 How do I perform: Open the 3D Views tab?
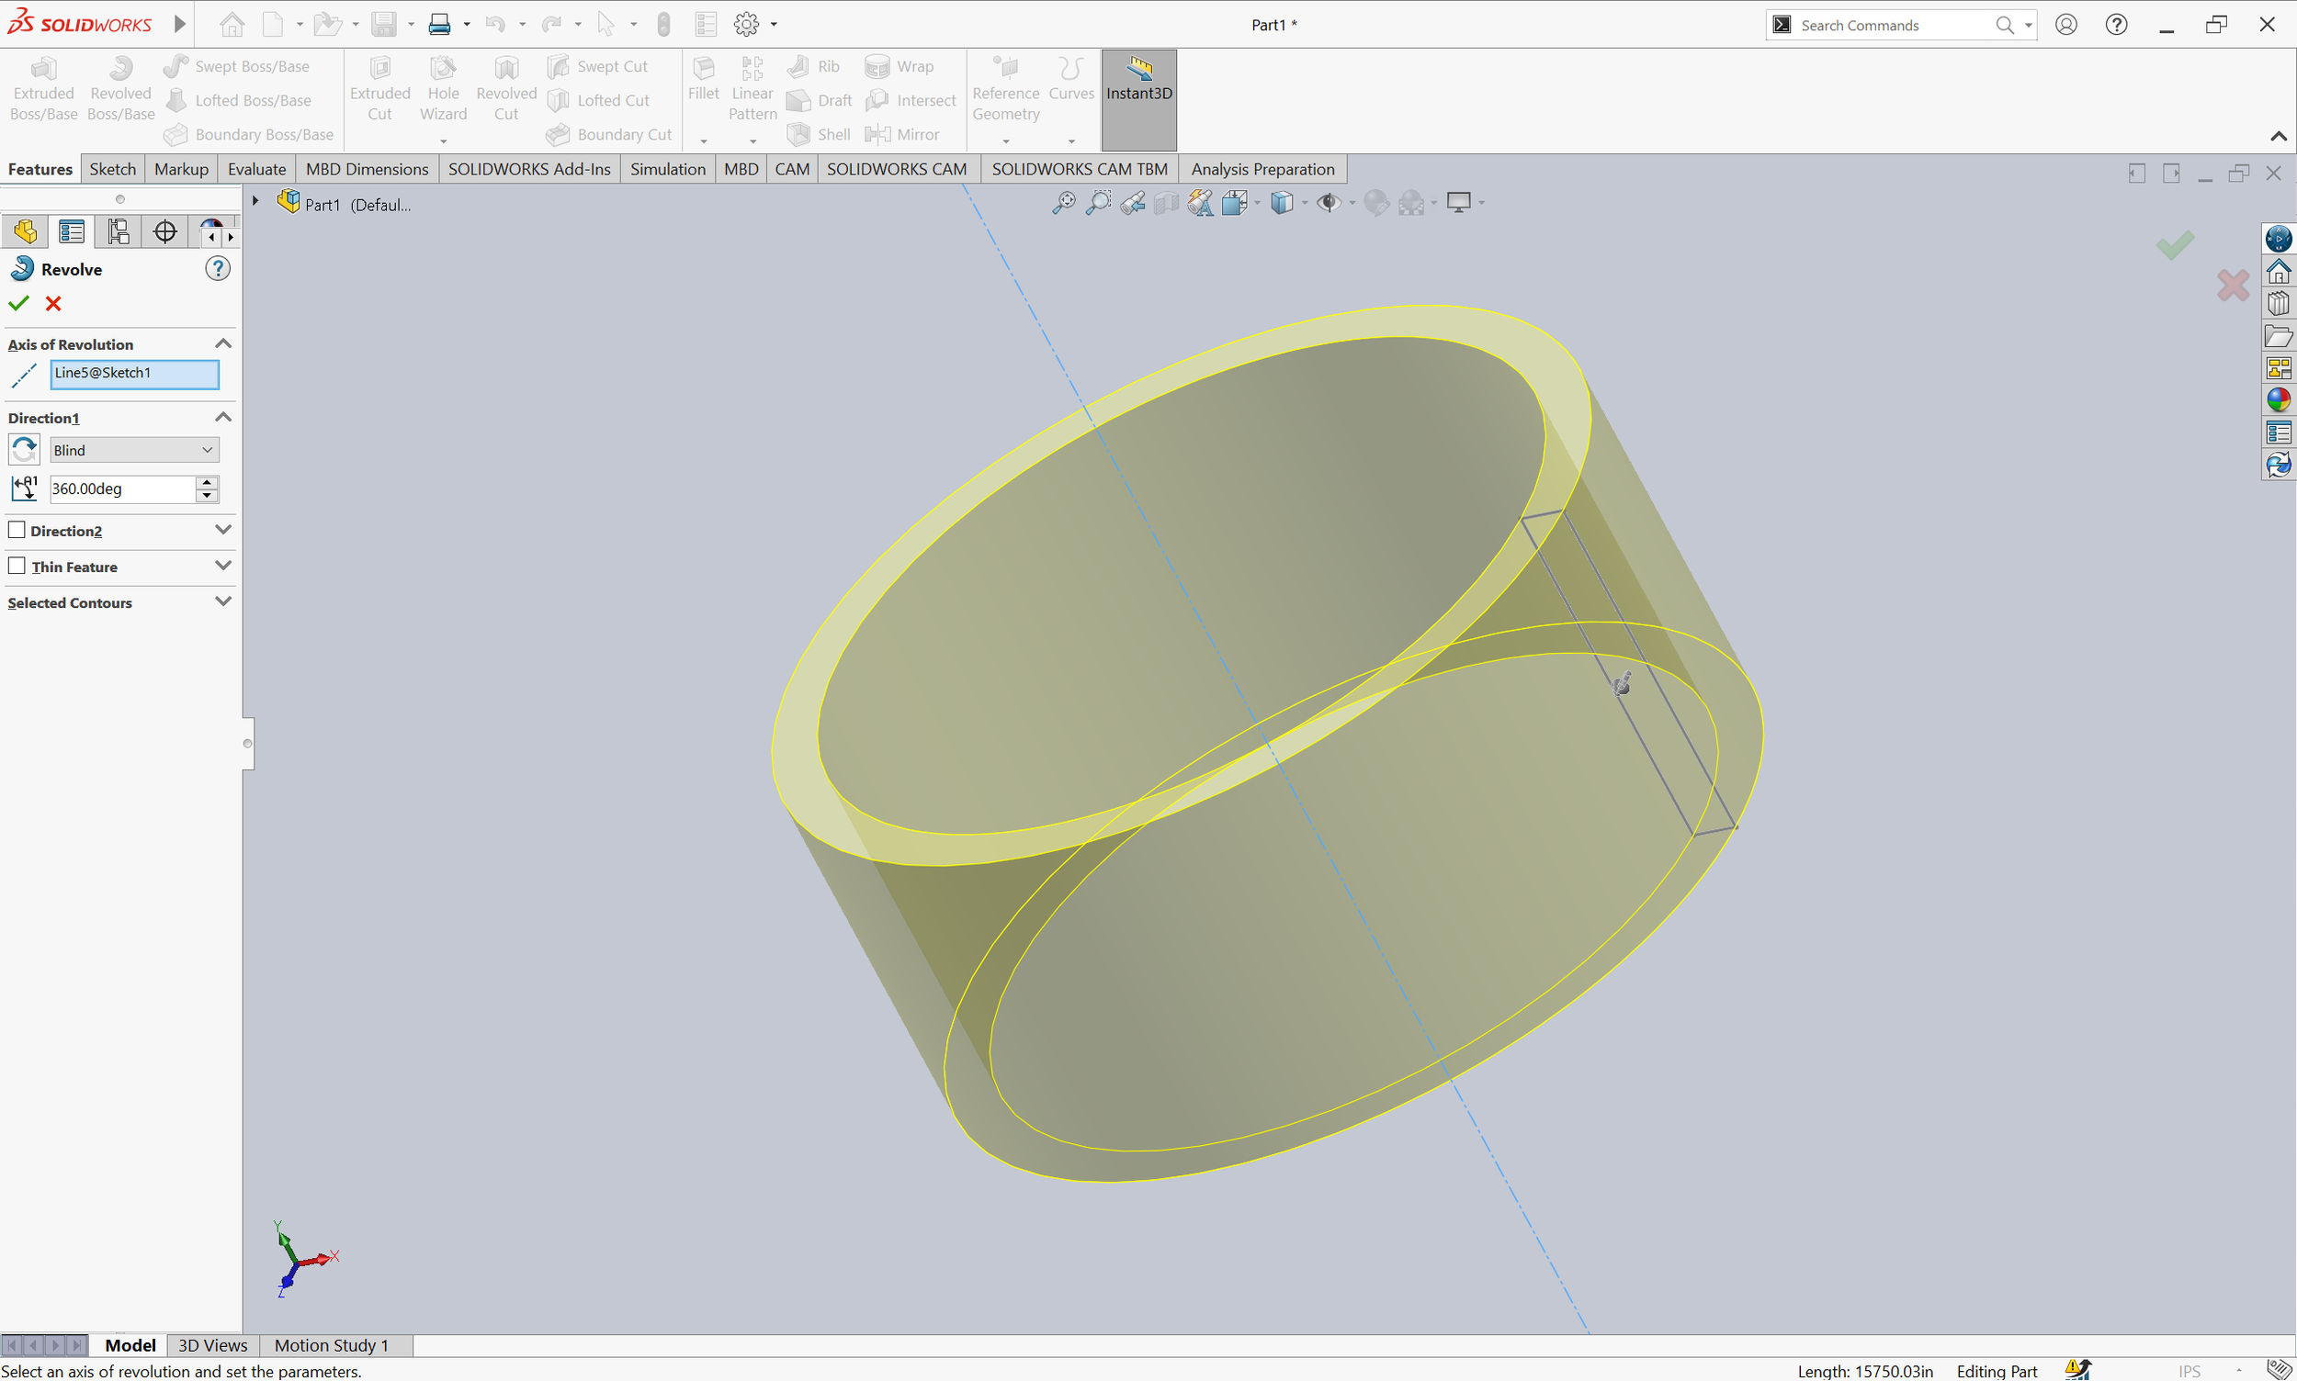pos(212,1344)
